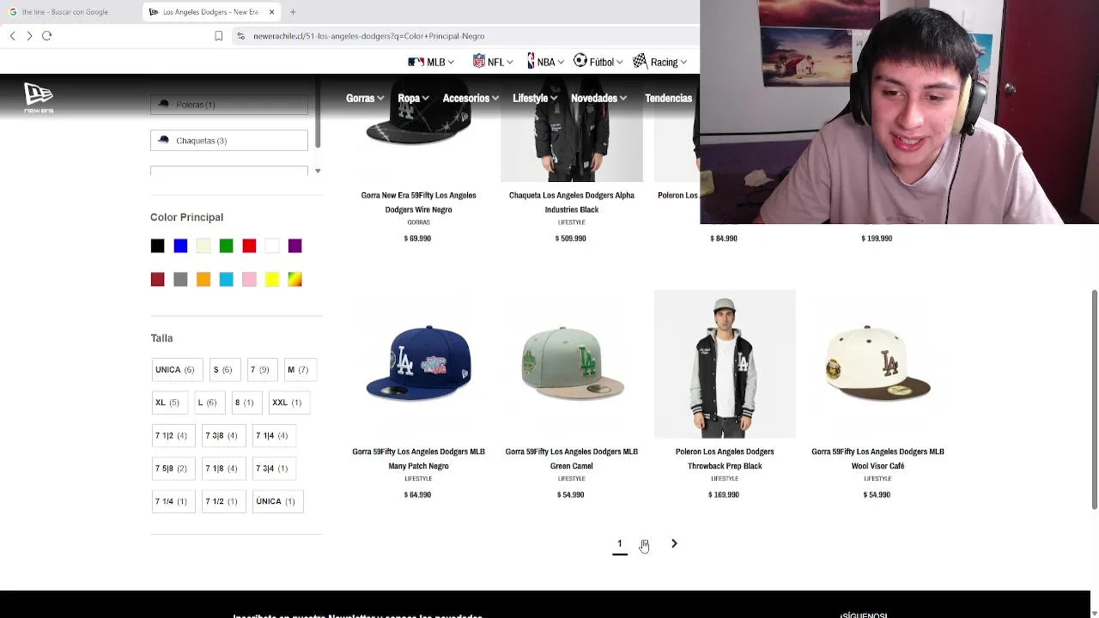Click the green camel cap image
This screenshot has height=618, width=1099.
[572, 363]
